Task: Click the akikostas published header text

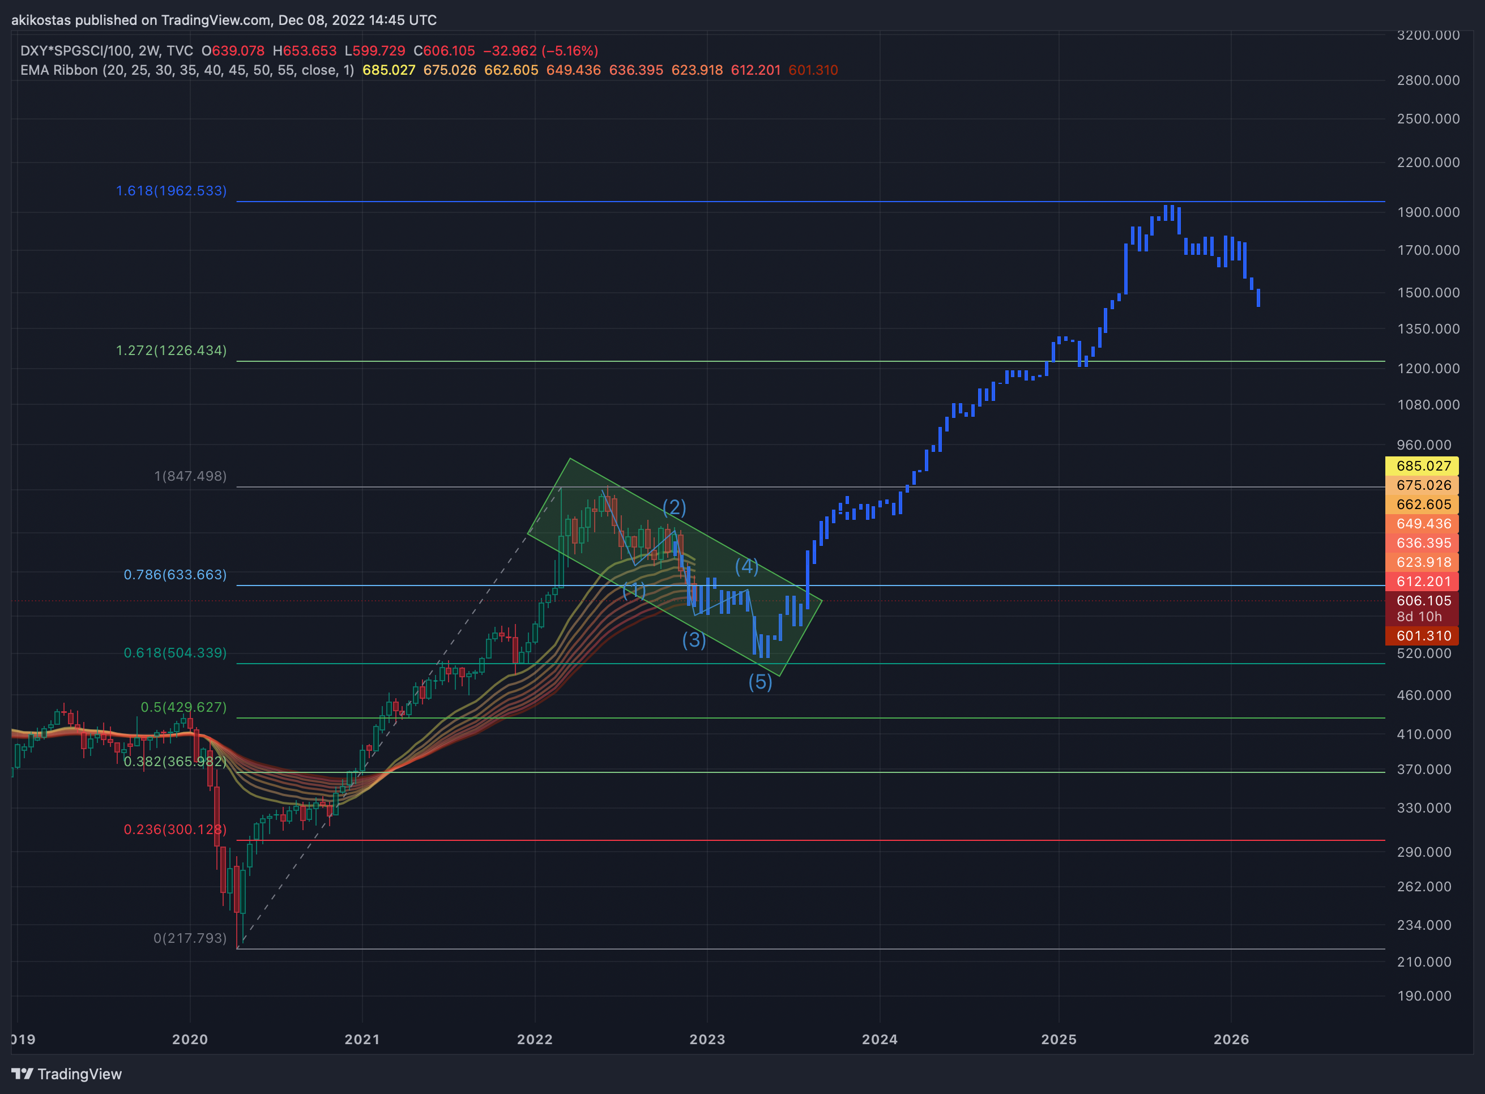Action: pos(224,20)
